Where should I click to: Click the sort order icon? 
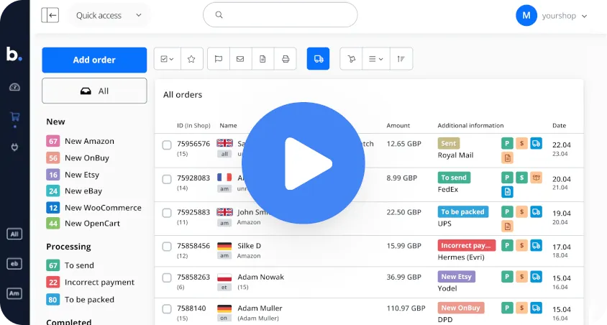tap(401, 59)
